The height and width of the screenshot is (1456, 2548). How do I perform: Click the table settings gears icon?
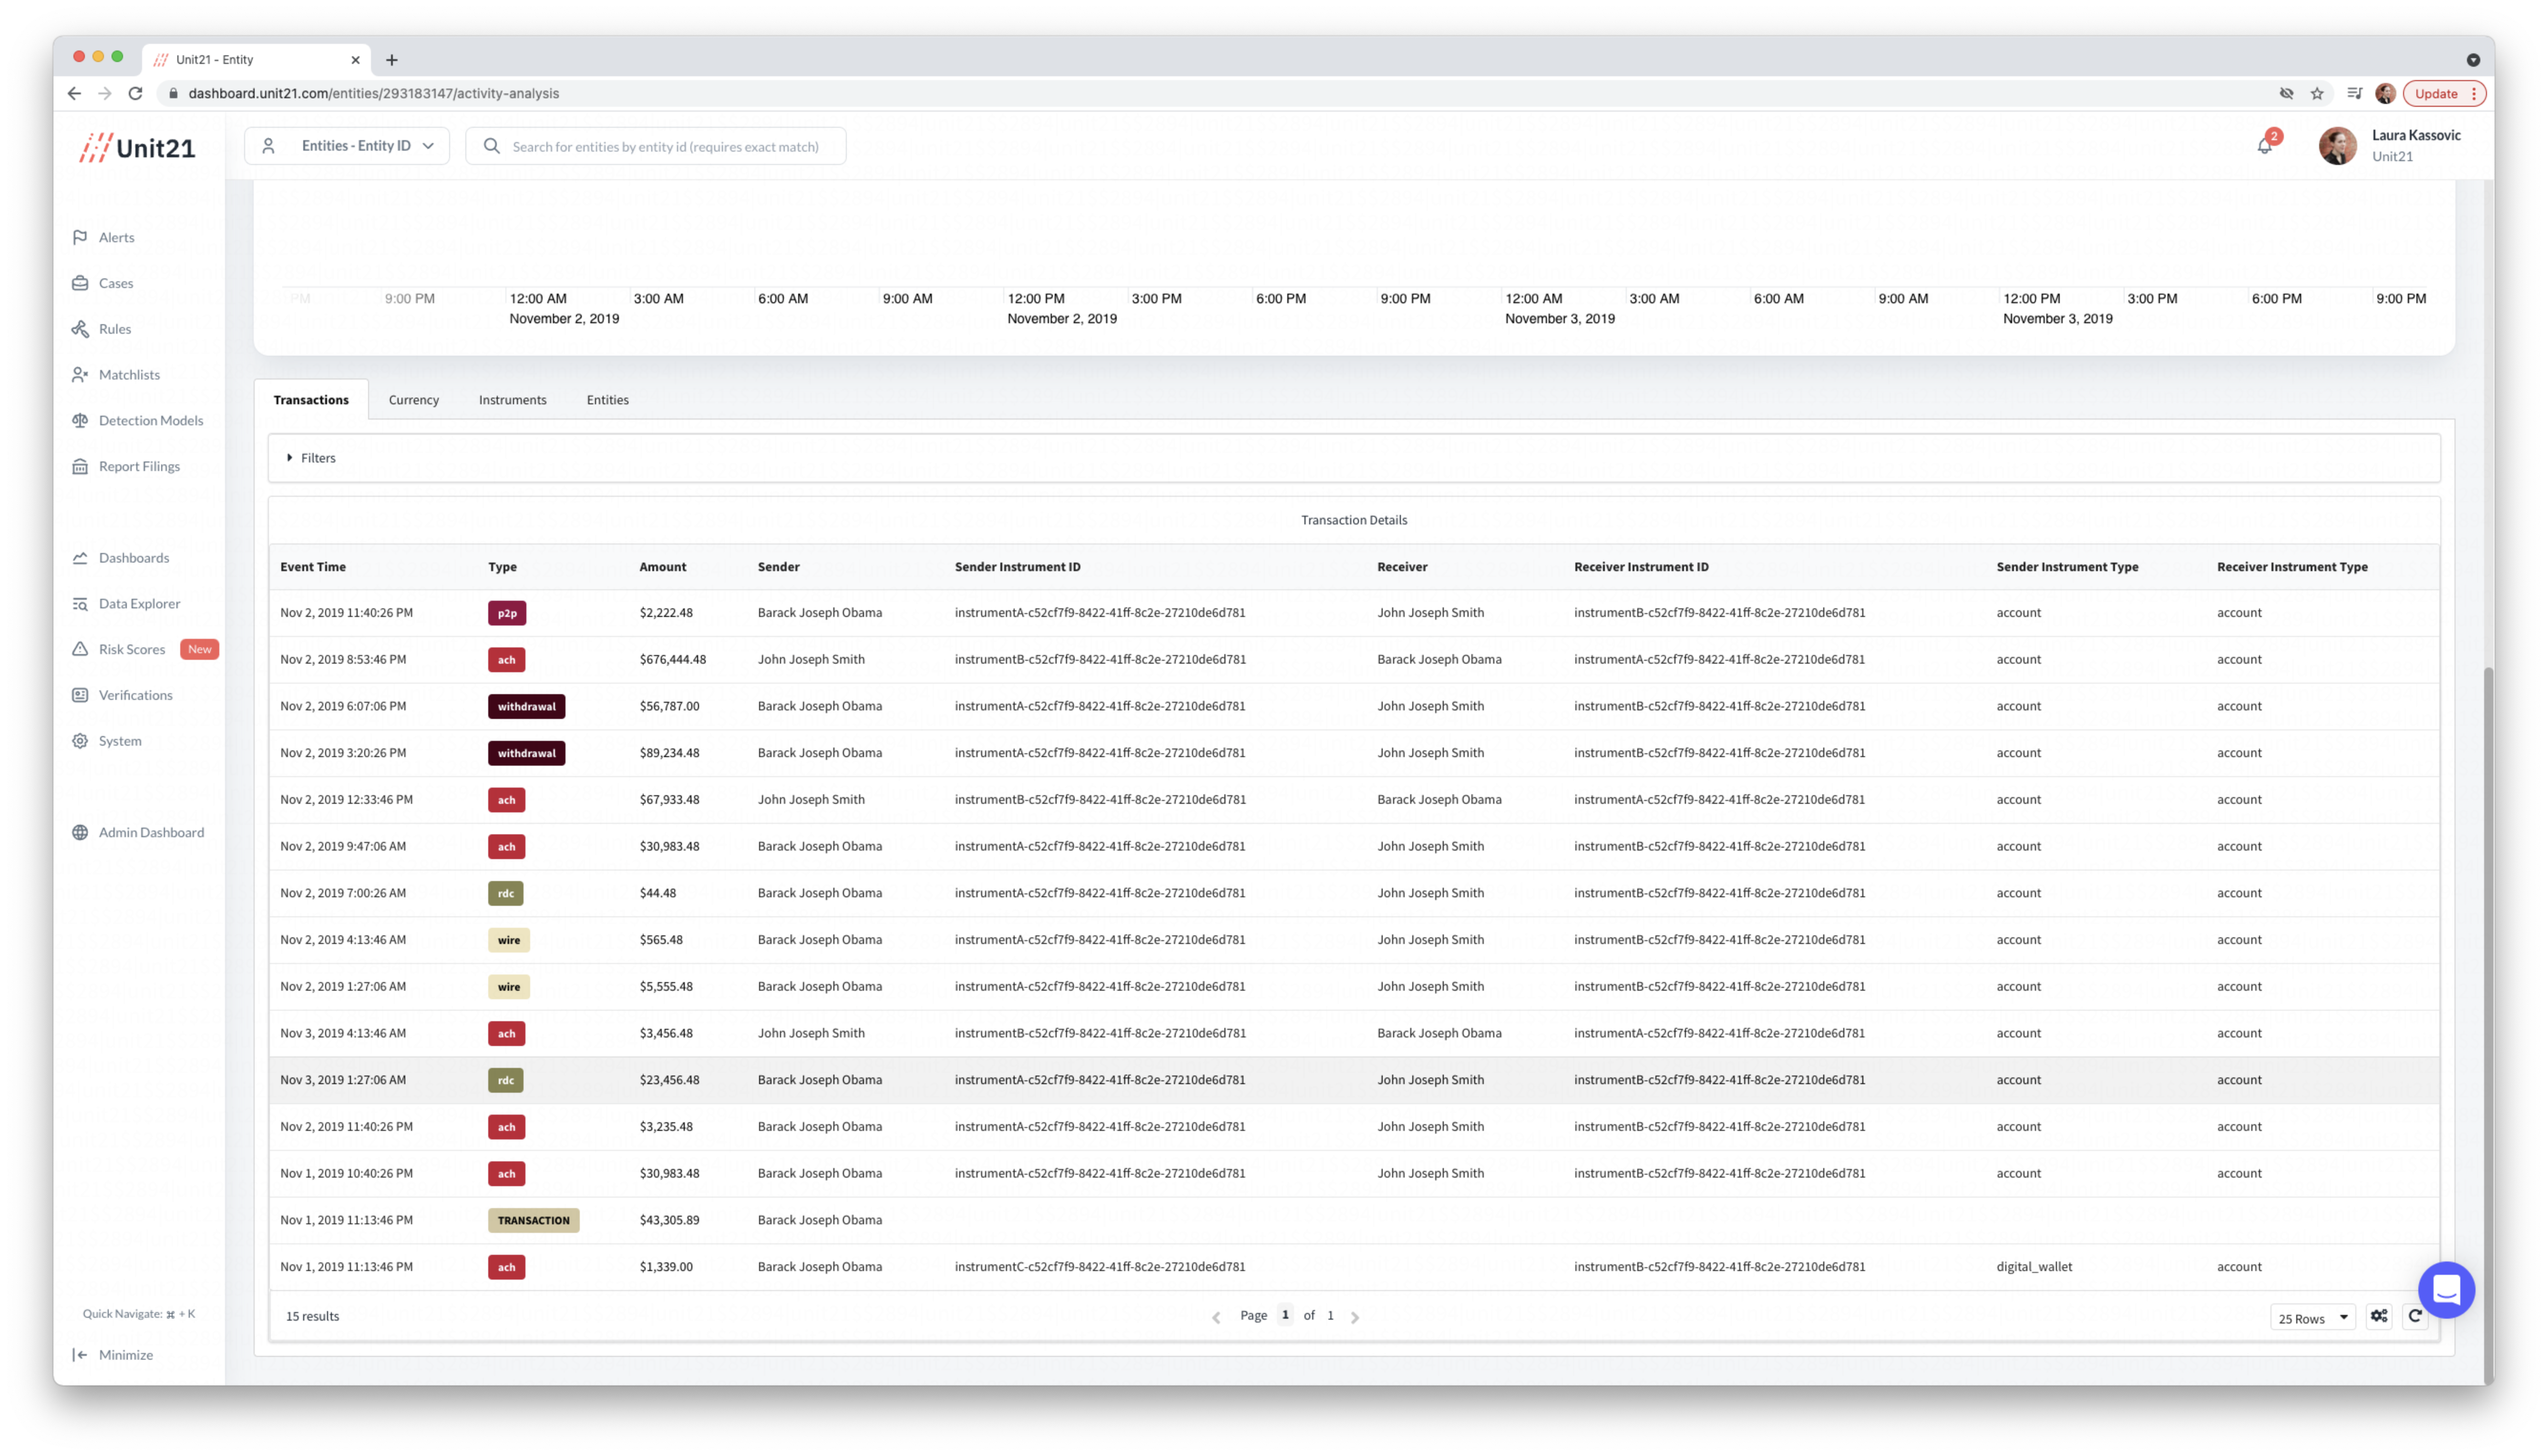click(2379, 1316)
